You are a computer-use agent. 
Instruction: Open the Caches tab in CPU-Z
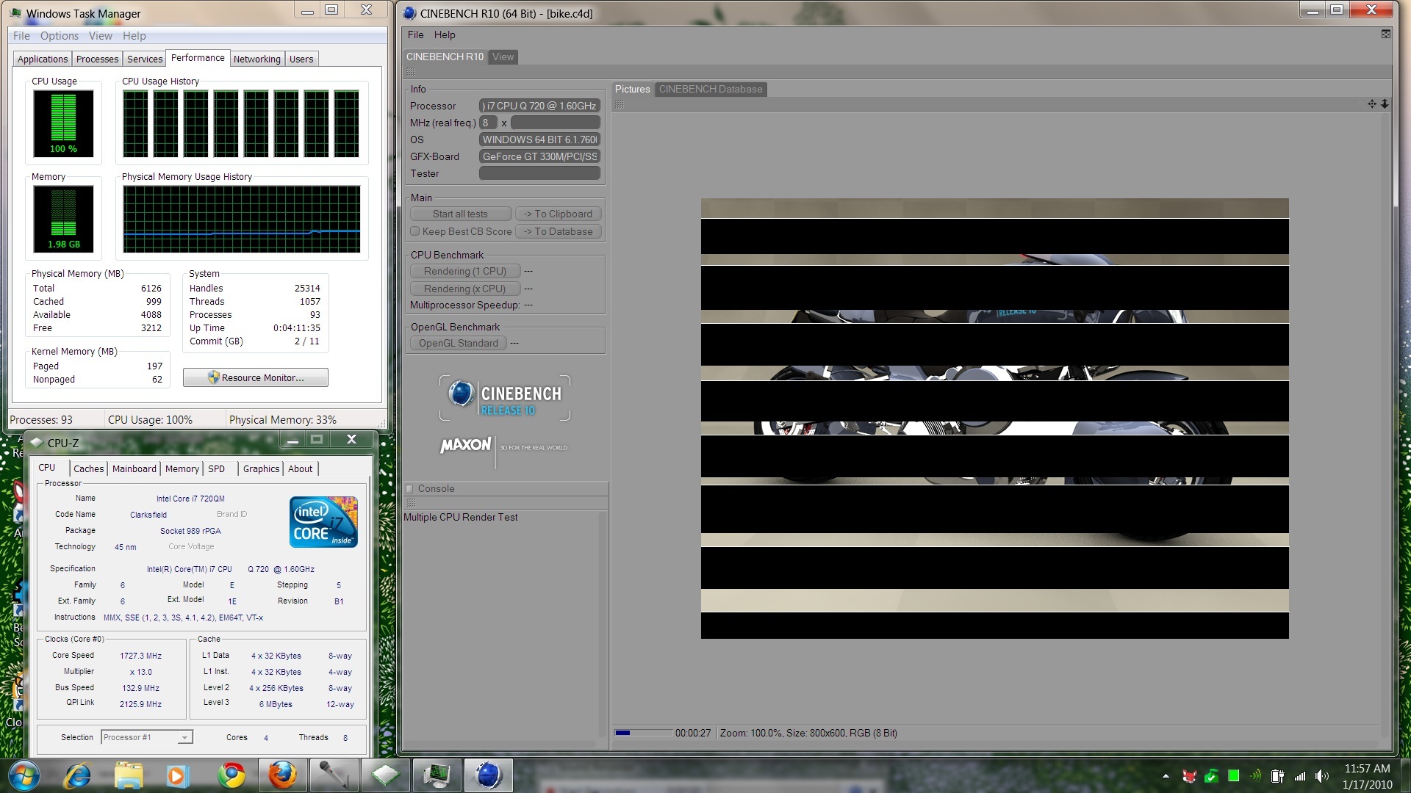(x=89, y=468)
